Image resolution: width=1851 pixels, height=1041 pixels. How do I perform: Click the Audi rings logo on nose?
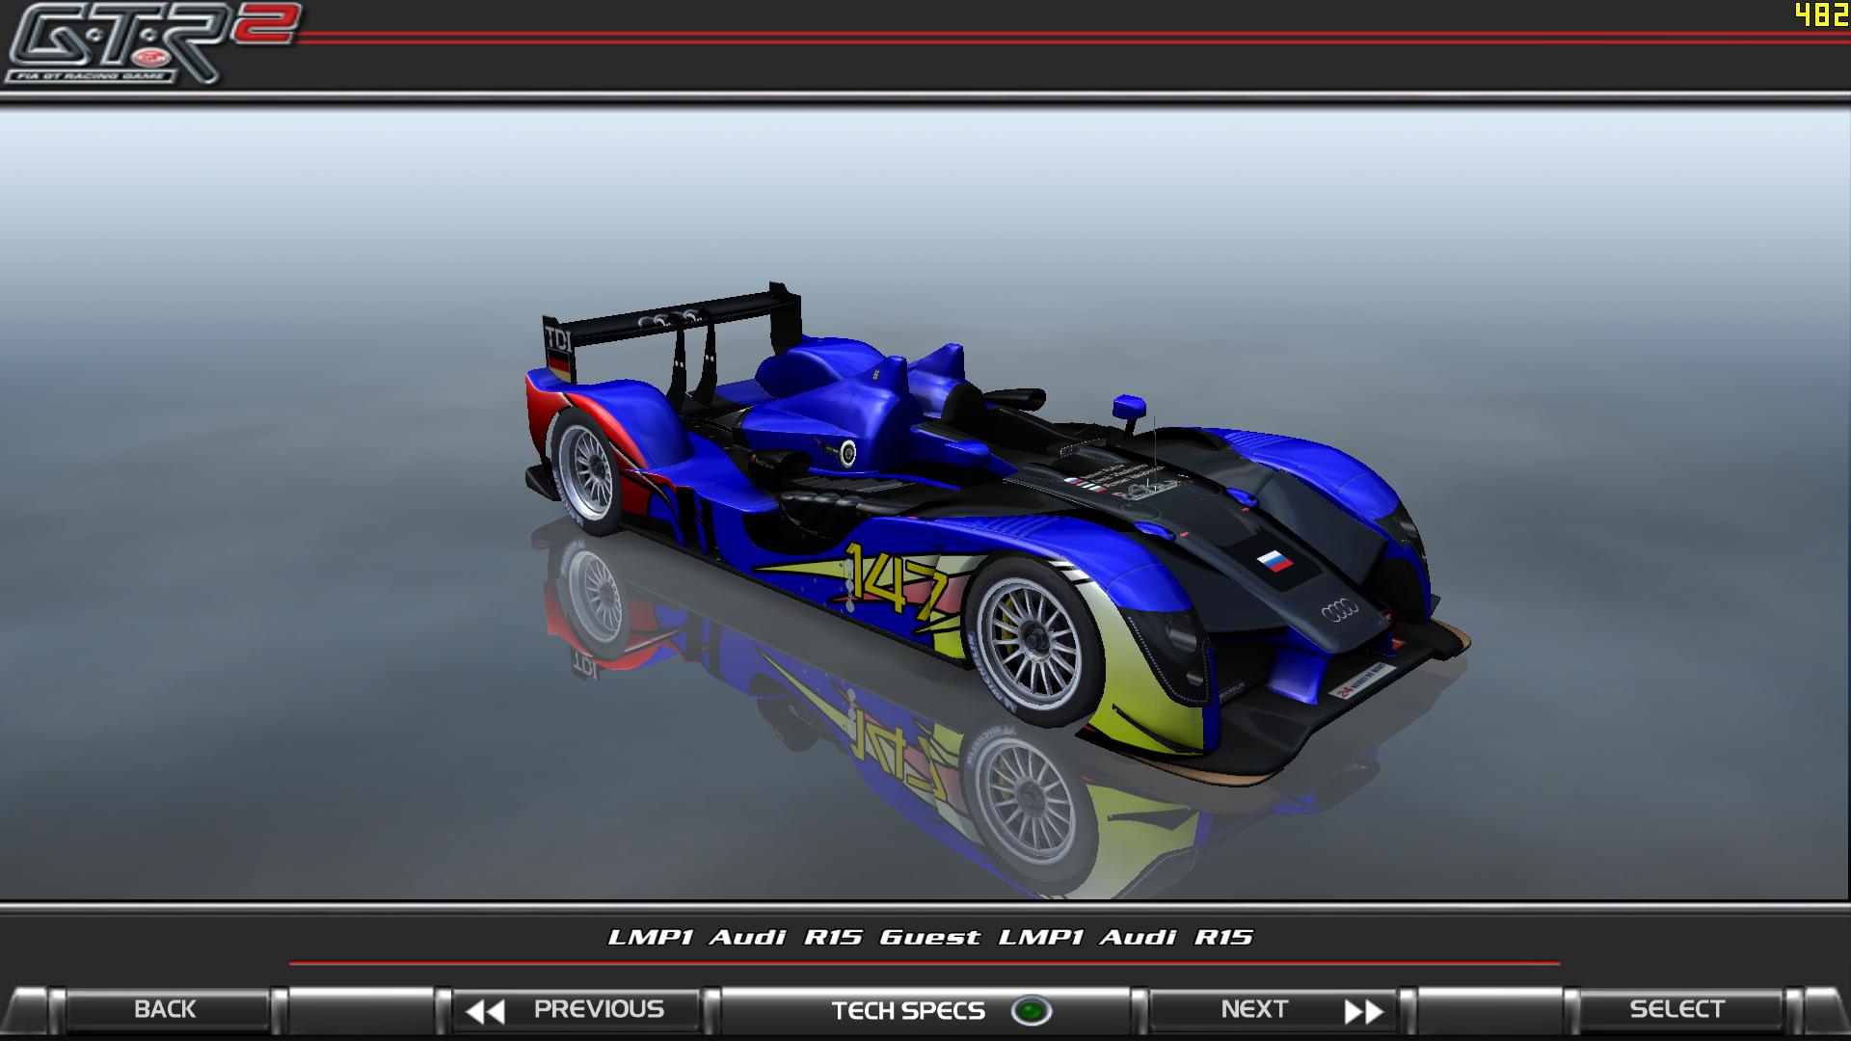pos(1339,609)
